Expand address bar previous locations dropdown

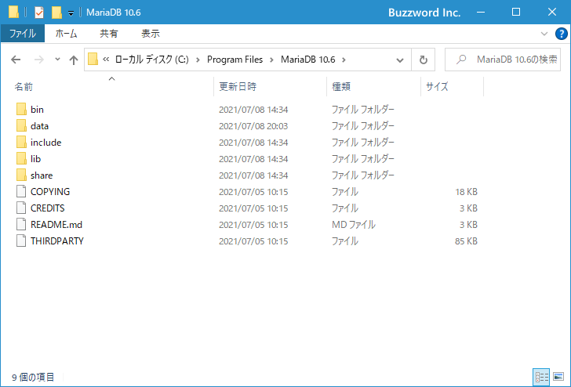coord(400,60)
